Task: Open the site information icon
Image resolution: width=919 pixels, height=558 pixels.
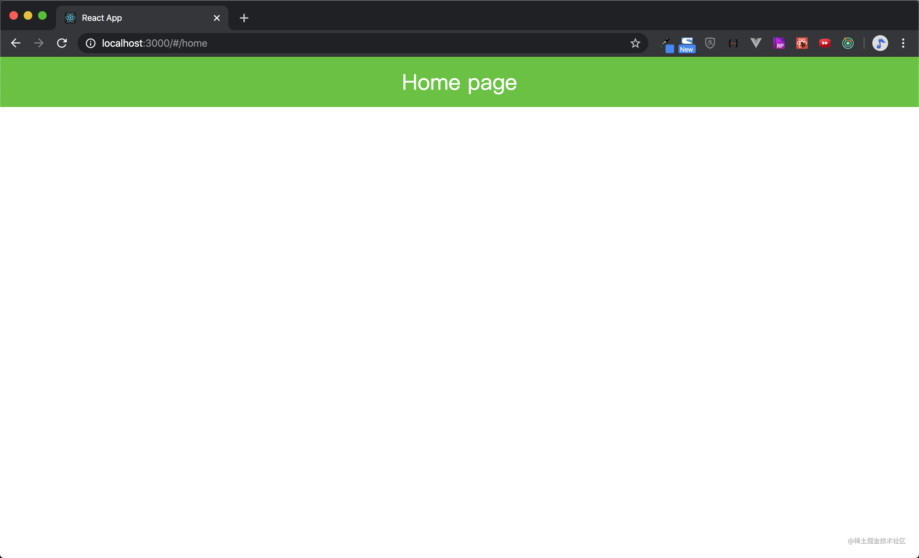Action: [x=90, y=43]
